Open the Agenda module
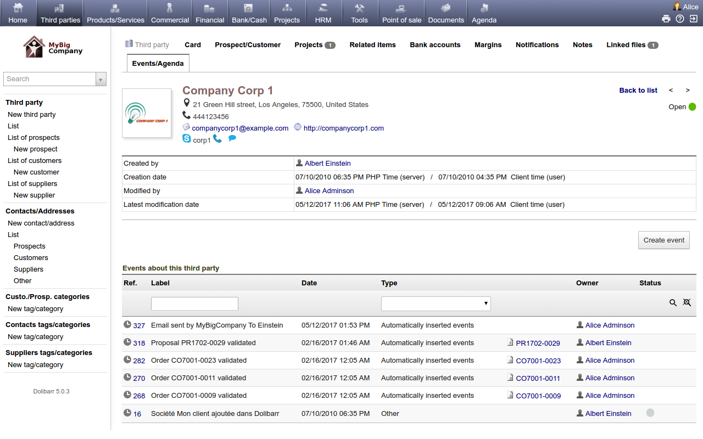 pos(484,13)
